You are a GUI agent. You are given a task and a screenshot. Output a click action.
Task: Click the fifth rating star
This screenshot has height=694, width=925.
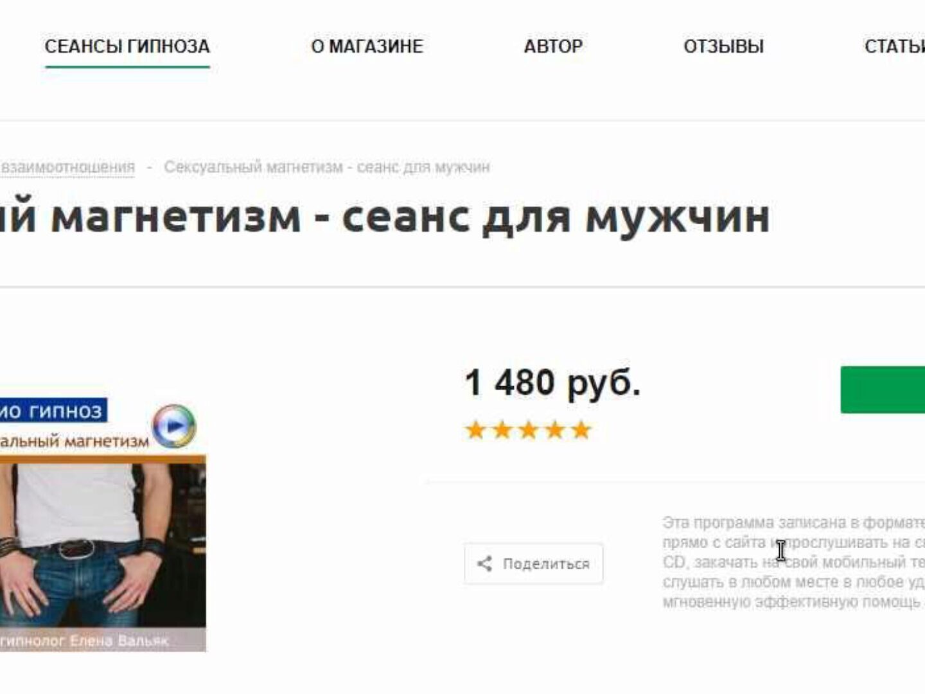point(581,430)
